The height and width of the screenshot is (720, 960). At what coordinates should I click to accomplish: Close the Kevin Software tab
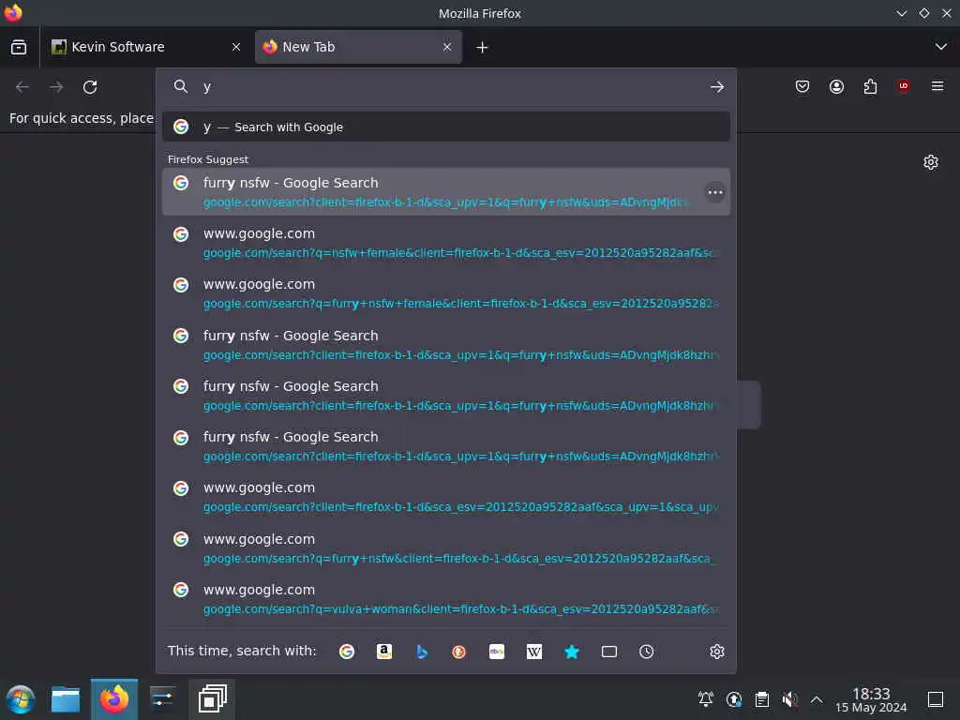tap(236, 47)
